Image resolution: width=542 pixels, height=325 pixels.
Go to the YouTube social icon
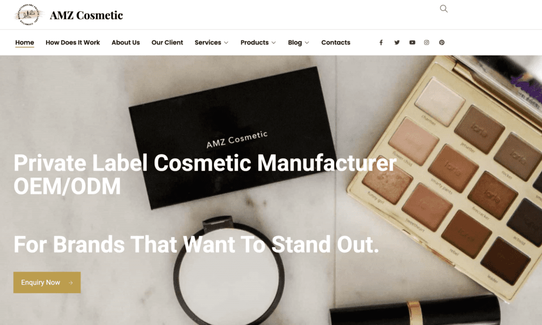[412, 42]
